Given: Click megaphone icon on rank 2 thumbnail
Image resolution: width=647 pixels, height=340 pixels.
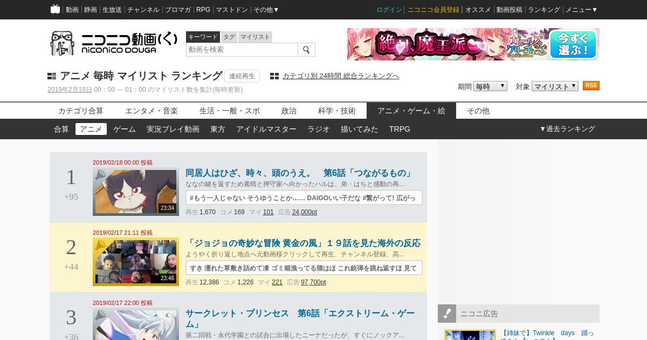Looking at the screenshot, I should click(101, 245).
